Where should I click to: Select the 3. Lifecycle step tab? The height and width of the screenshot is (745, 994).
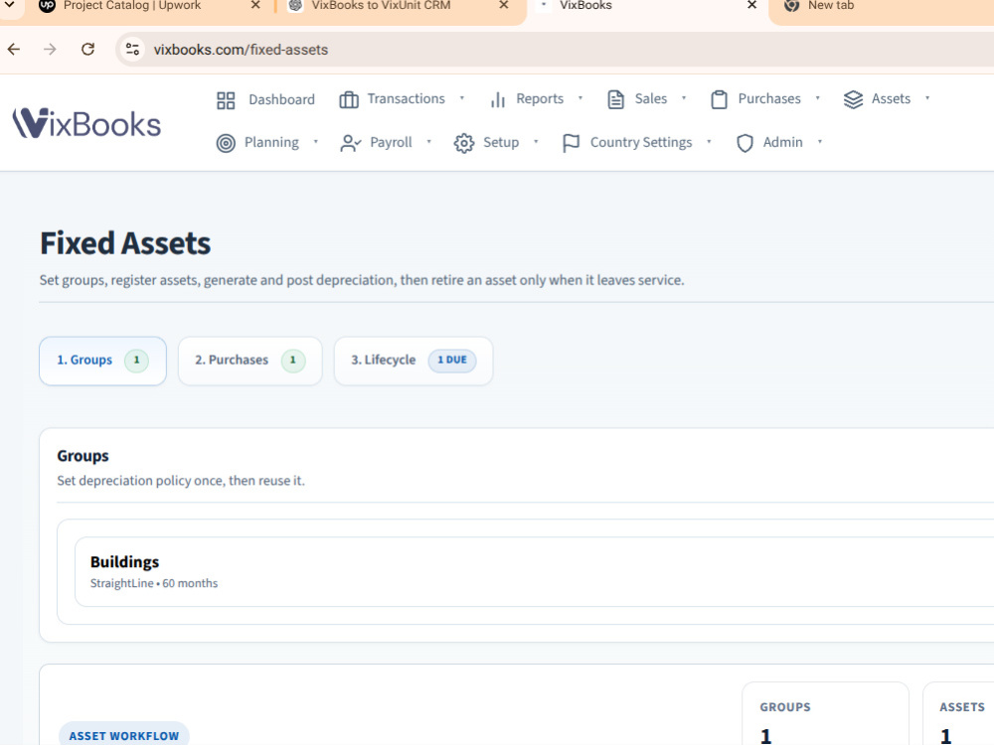(x=414, y=361)
